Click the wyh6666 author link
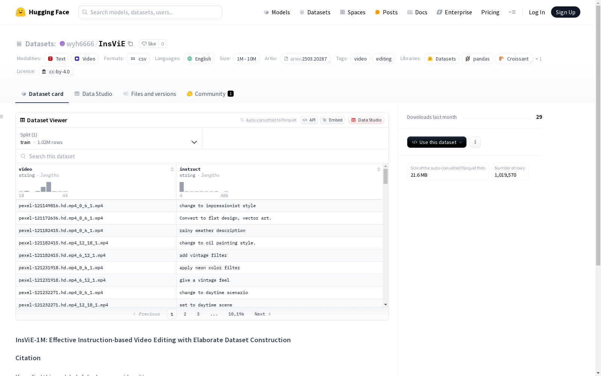 [x=80, y=44]
